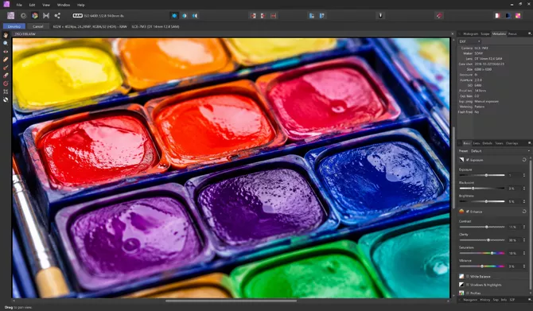Switch to the Histogram tab
This screenshot has height=311, width=533.
(x=471, y=33)
